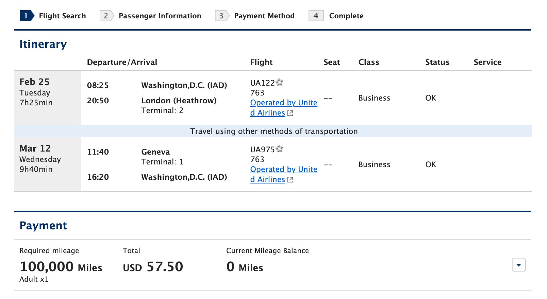Open the payment details dropdown arrow
This screenshot has width=547, height=299.
pyautogui.click(x=518, y=265)
